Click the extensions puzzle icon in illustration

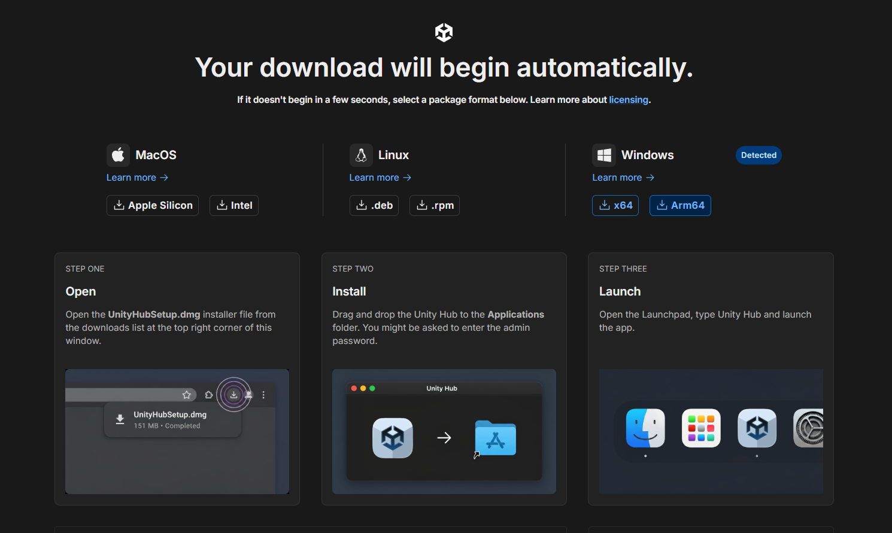[x=208, y=395]
